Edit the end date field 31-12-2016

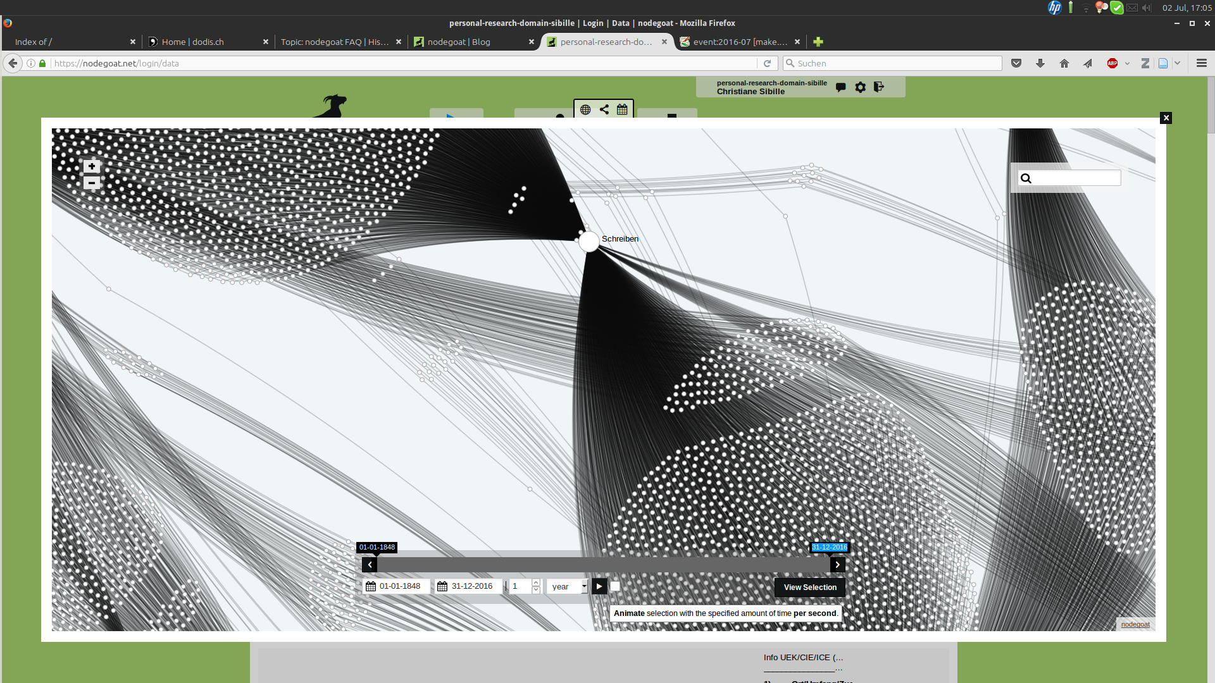[475, 586]
